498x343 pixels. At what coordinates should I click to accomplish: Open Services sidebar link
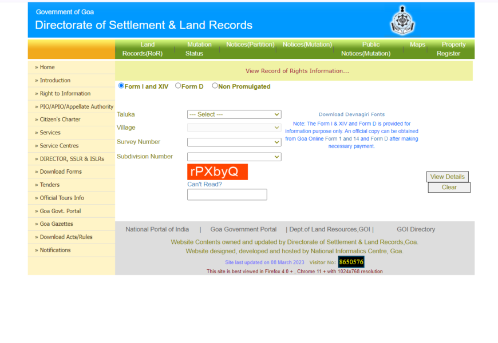click(50, 133)
